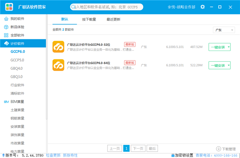Open 加密锁设置
Image resolution: width=240 pixels, height=158 pixels.
184,155
